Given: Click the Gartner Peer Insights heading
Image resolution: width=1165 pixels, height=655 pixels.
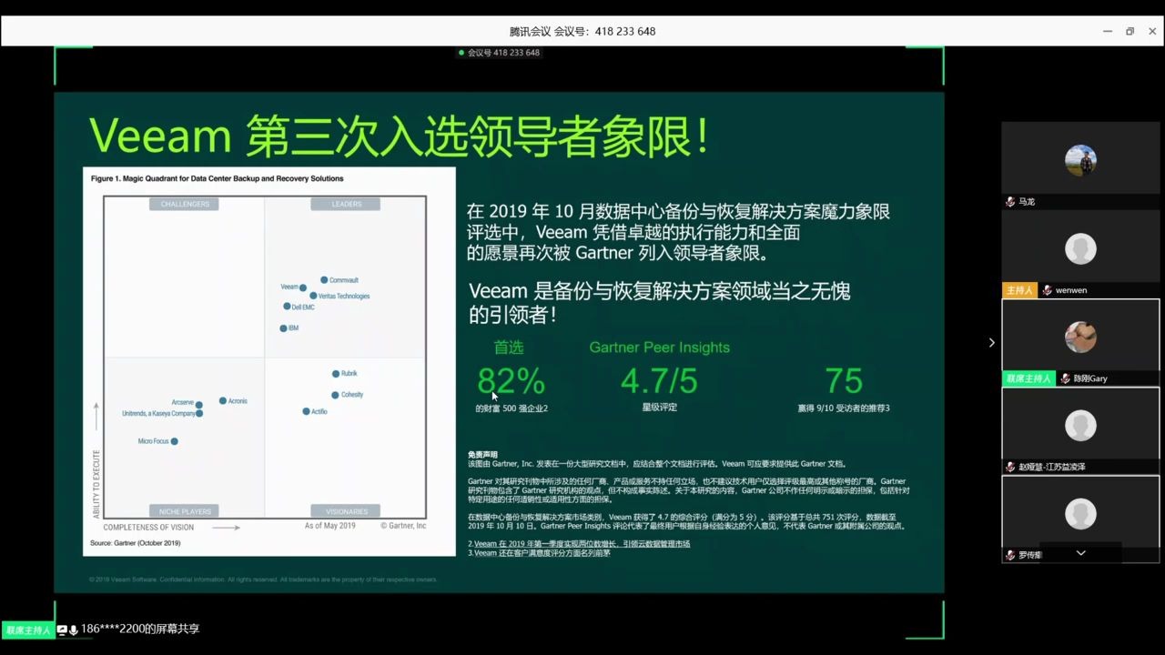Looking at the screenshot, I should click(x=660, y=348).
